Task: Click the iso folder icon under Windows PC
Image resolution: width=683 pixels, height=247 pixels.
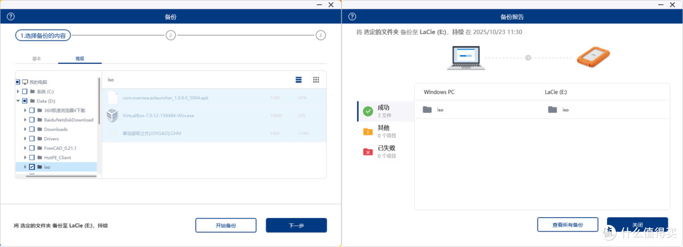Action: [428, 109]
